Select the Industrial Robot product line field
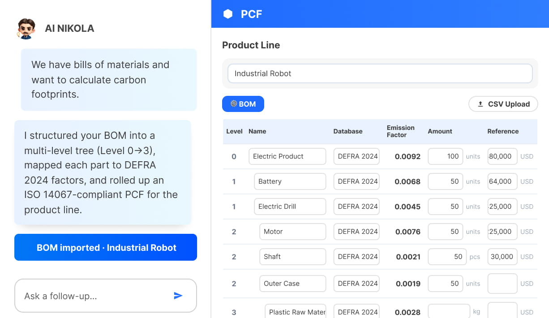 (x=380, y=73)
